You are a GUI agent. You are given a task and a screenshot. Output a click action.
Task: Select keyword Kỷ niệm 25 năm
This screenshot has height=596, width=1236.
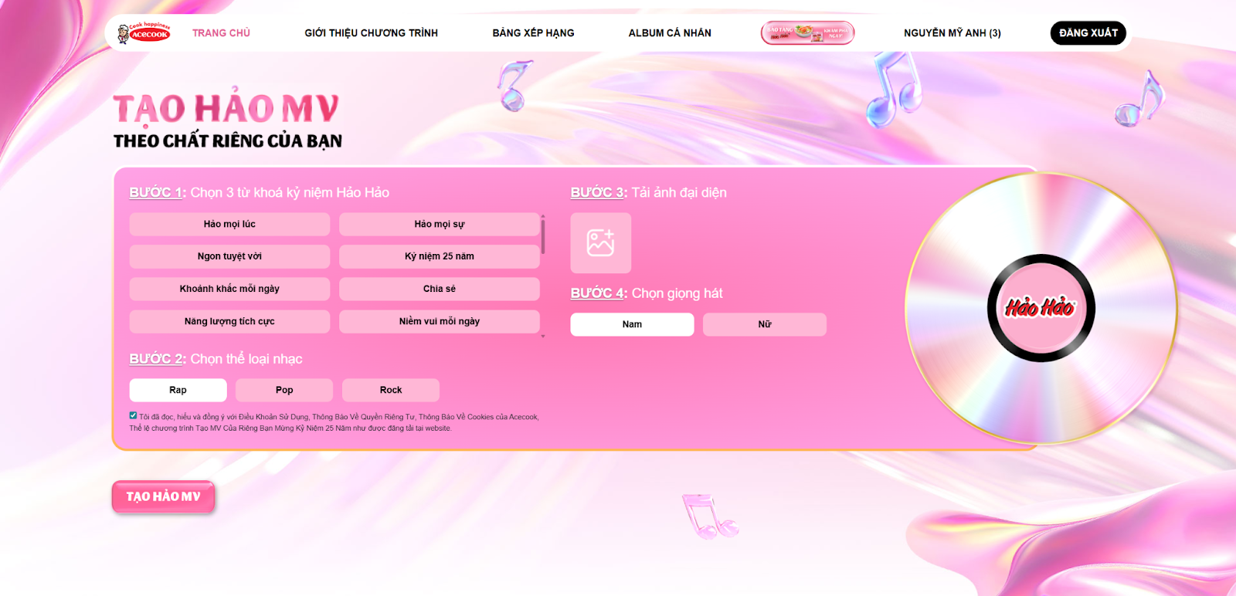pos(439,256)
